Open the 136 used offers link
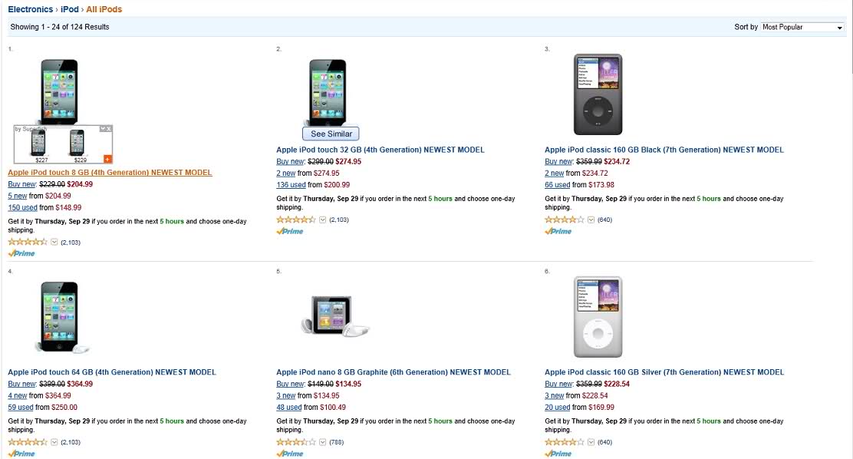The width and height of the screenshot is (853, 459). [291, 185]
